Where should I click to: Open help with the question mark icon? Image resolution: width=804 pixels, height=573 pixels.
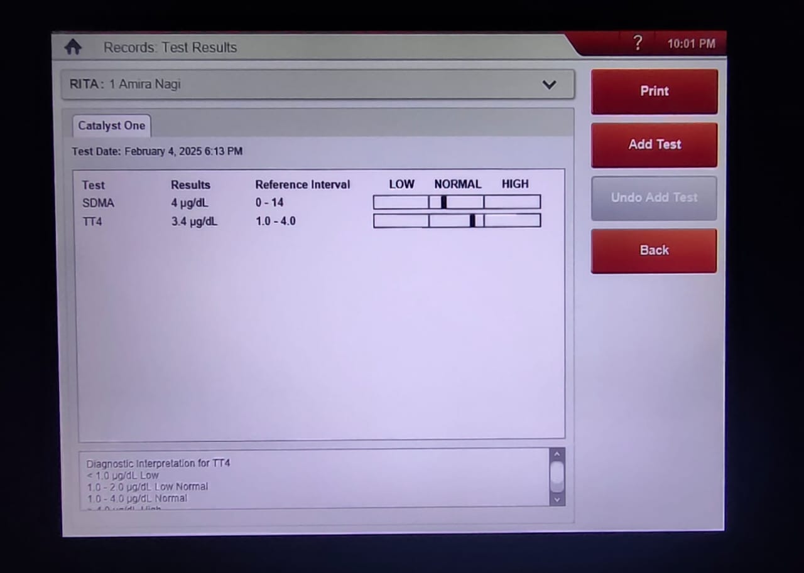pos(638,43)
